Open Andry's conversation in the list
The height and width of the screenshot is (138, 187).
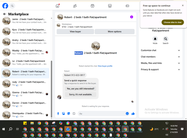[25, 42]
